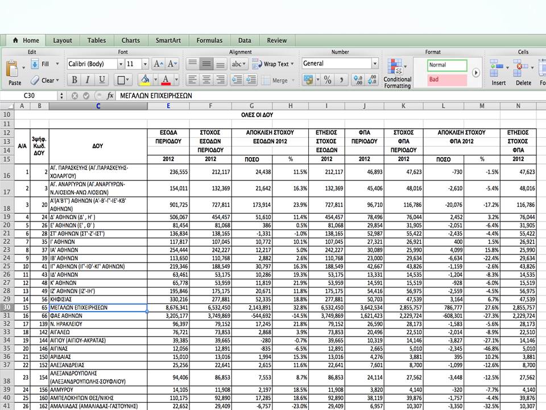Apply fill color with the paint bucket
The image size is (546, 410).
145,80
